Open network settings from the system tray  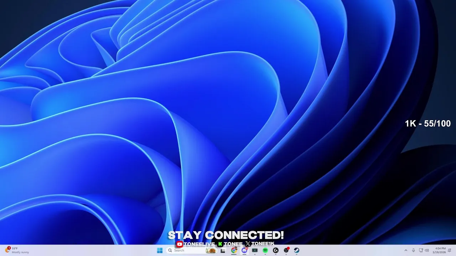[x=421, y=250]
